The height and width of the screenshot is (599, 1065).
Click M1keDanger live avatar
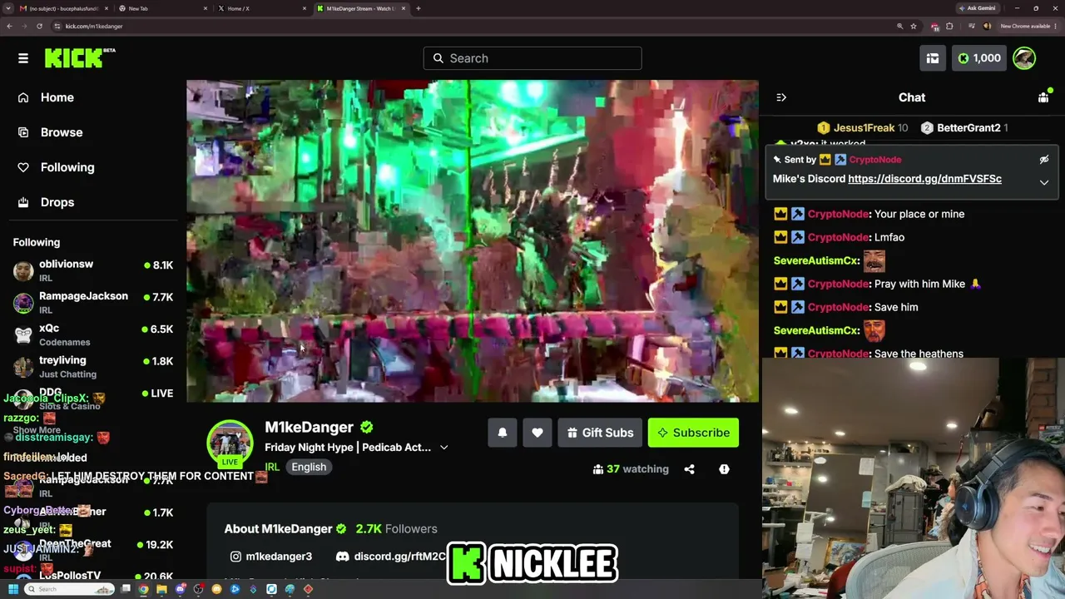click(230, 443)
